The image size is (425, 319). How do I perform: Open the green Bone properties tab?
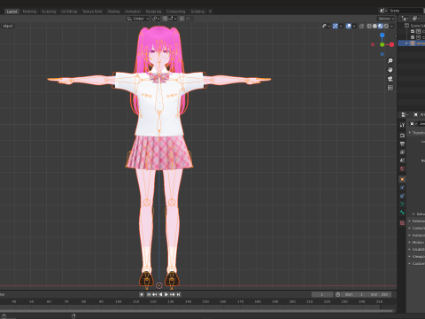point(402,213)
